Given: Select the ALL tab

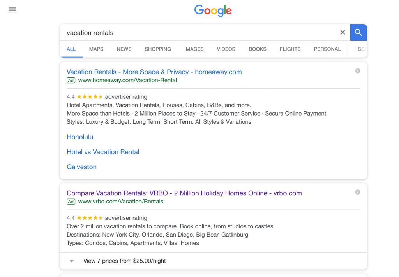Looking at the screenshot, I should (x=71, y=49).
